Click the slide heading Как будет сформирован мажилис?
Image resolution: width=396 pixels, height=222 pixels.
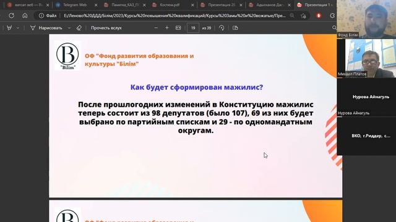coord(197,88)
